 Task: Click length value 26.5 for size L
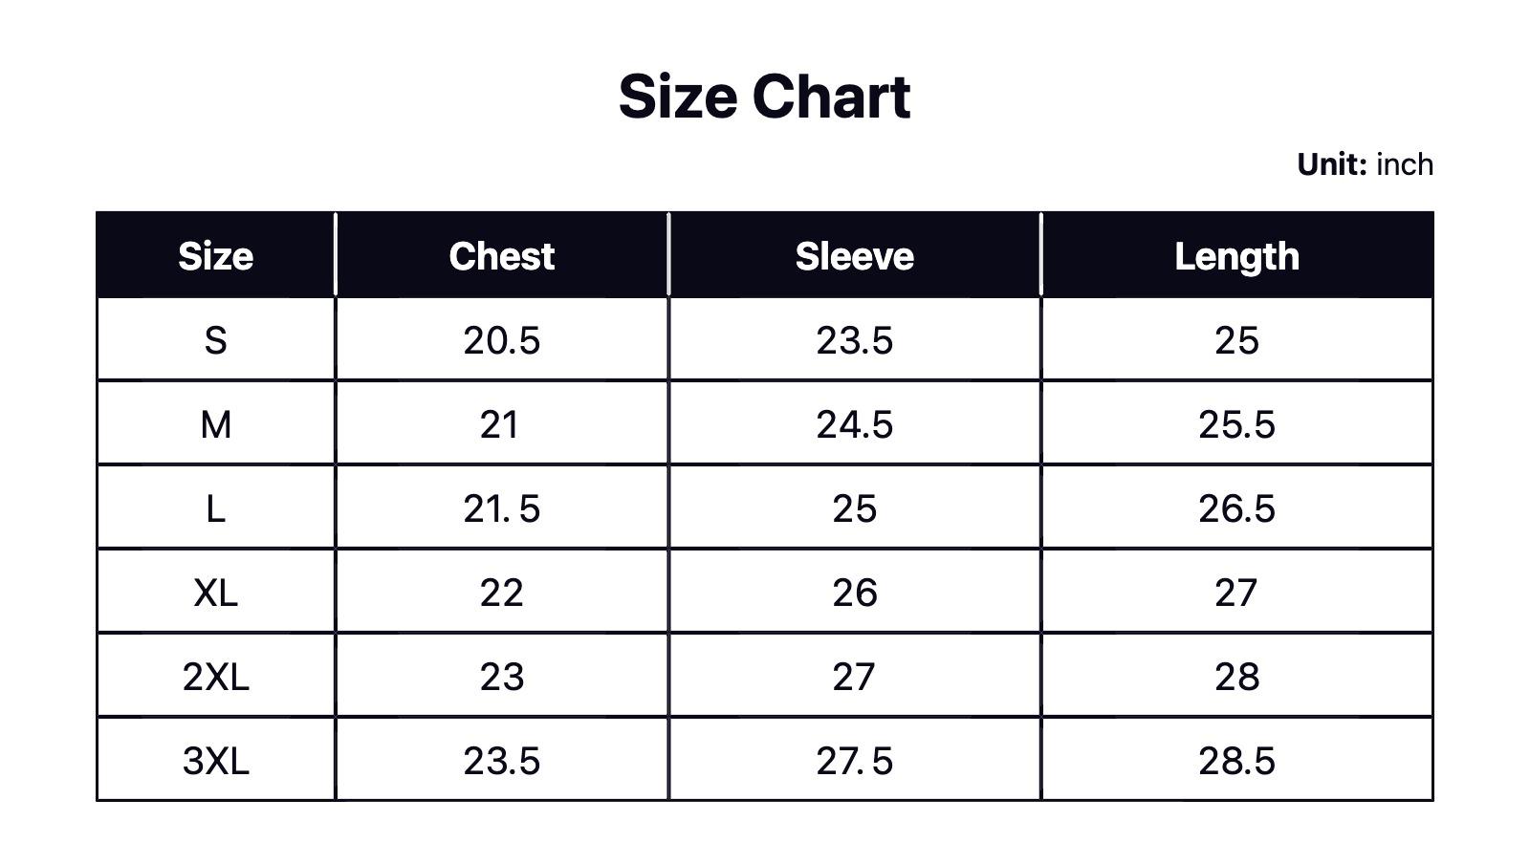[1236, 508]
